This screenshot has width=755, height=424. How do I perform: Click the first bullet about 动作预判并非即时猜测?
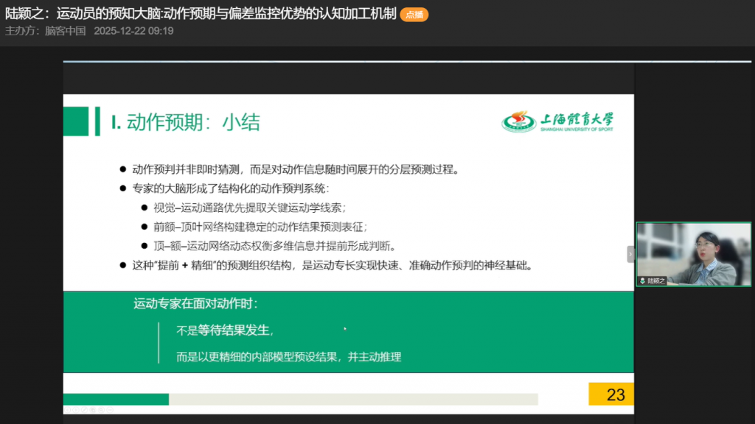coord(295,169)
